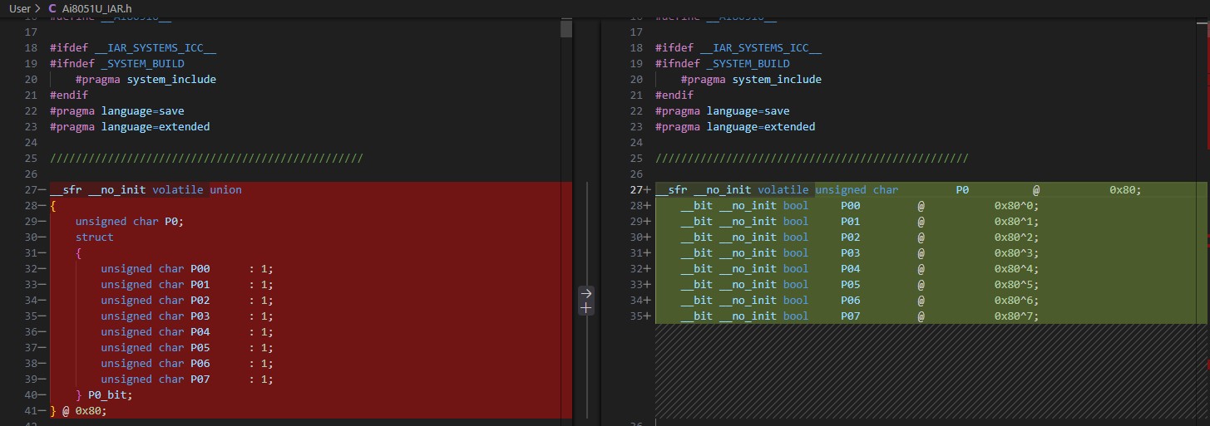
Task: Click '0x80^6;' in the modified pane
Action: pyautogui.click(x=1016, y=301)
